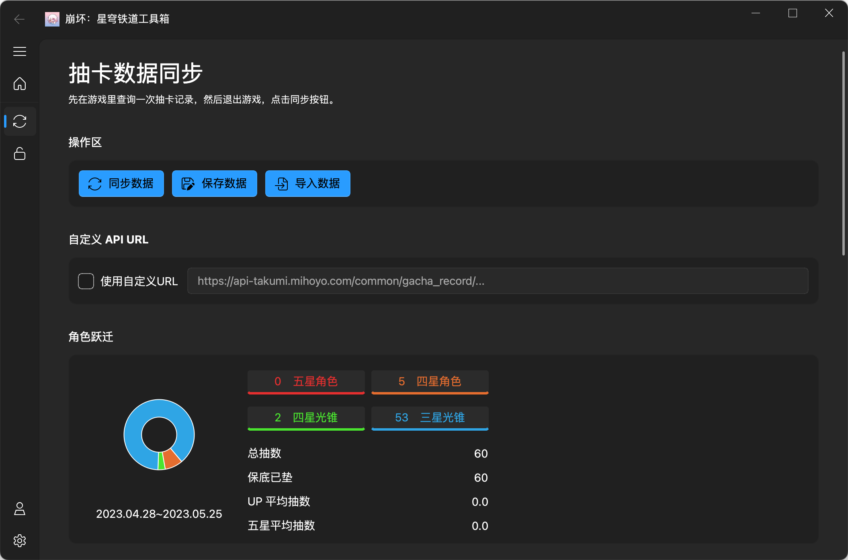
Task: Click the 同步数据 button
Action: tap(121, 184)
